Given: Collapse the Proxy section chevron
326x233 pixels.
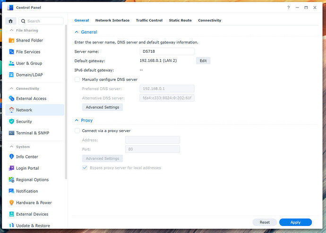Looking at the screenshot, I should [x=77, y=120].
